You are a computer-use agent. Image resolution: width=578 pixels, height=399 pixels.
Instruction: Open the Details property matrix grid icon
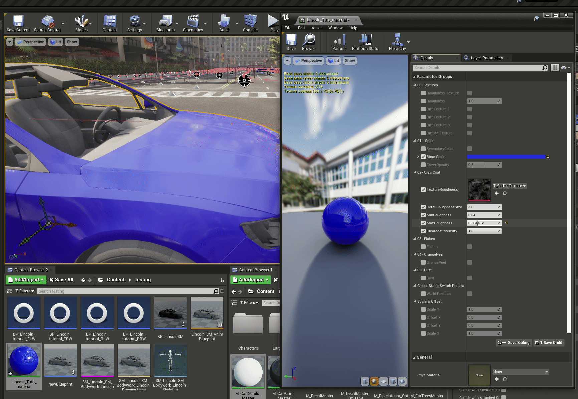point(555,68)
